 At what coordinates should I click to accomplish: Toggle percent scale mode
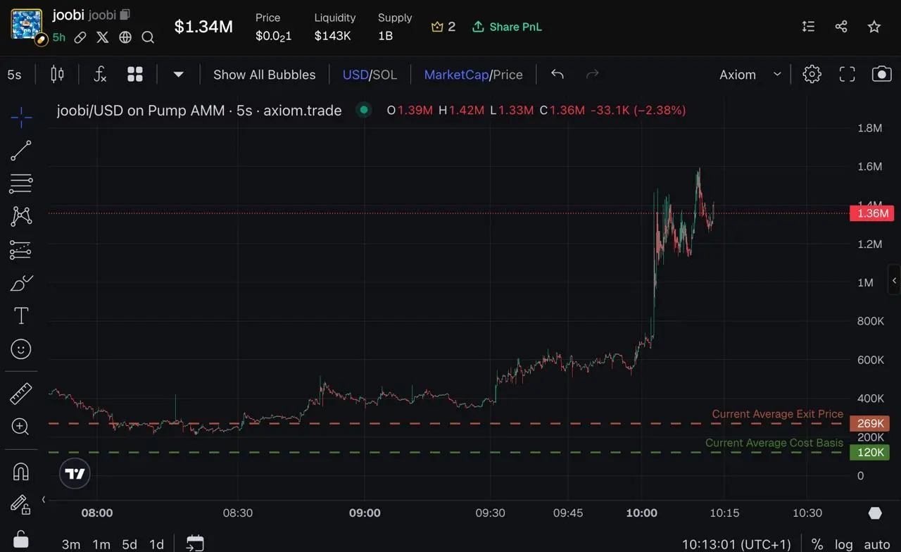pyautogui.click(x=817, y=544)
